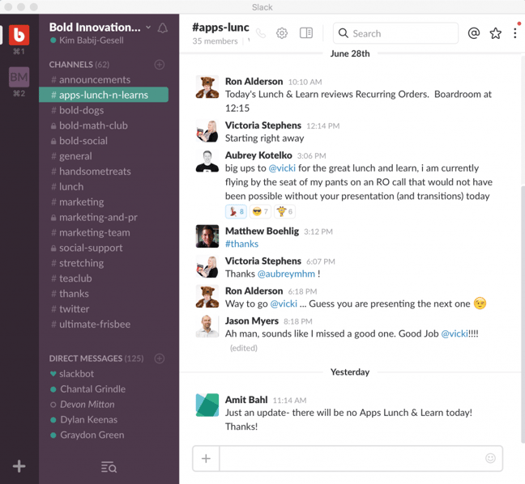Switch to the BM workspace icon
This screenshot has height=484, width=525.
click(x=19, y=77)
